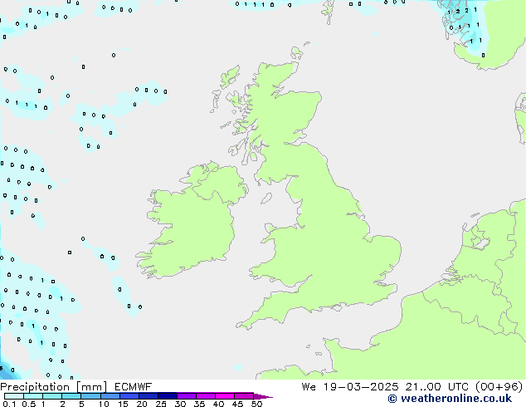
Task: Click the 0.1–0.5 mm legend color box
Action: tap(14, 396)
